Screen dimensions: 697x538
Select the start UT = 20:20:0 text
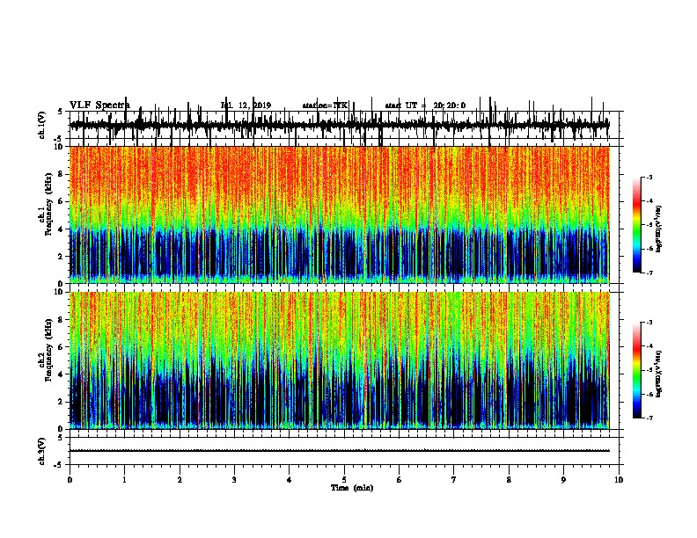(425, 105)
